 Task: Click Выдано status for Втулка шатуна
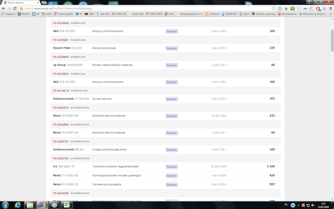click(172, 99)
